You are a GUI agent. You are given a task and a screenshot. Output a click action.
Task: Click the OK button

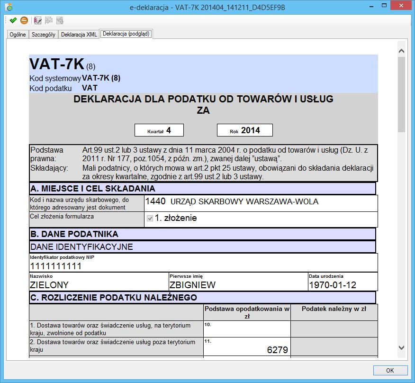click(390, 370)
